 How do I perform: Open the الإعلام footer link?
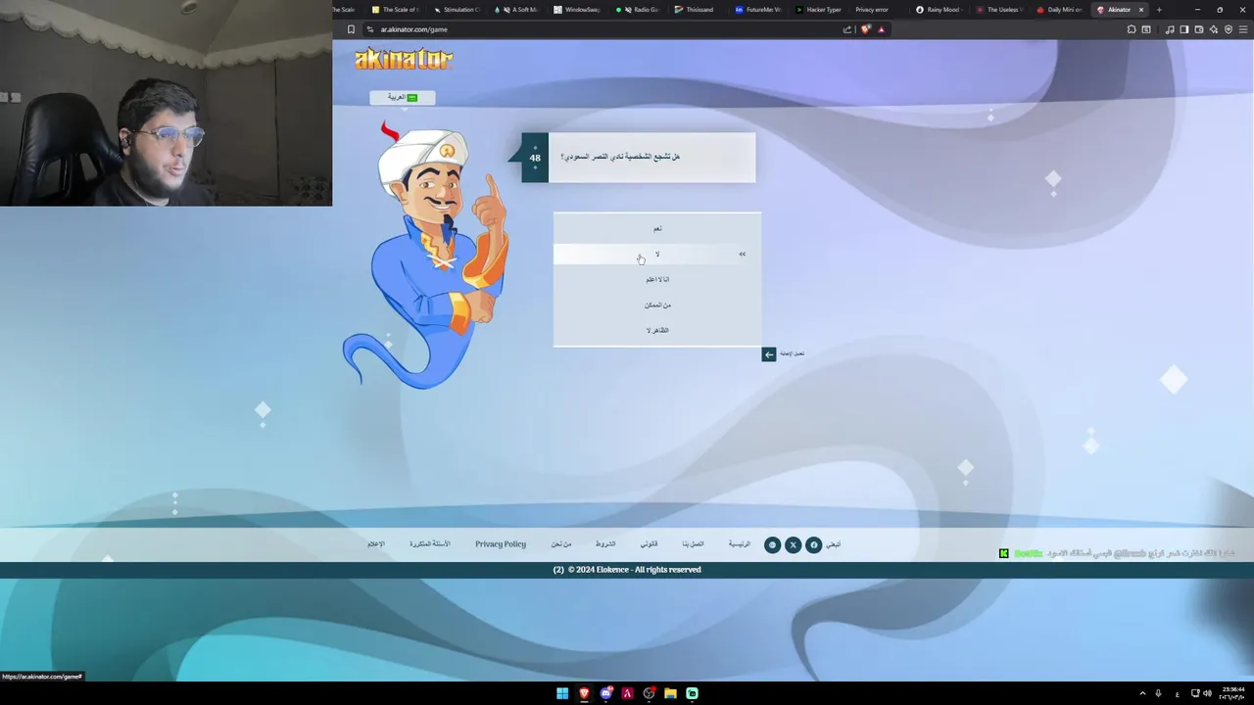(x=376, y=544)
